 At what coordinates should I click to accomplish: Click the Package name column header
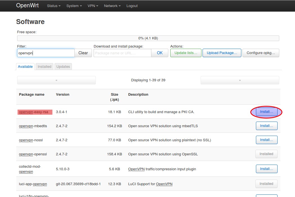(x=31, y=95)
